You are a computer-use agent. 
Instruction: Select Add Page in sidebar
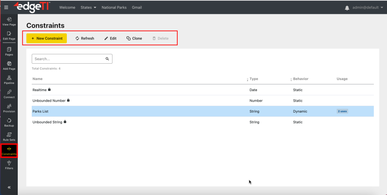[9, 66]
